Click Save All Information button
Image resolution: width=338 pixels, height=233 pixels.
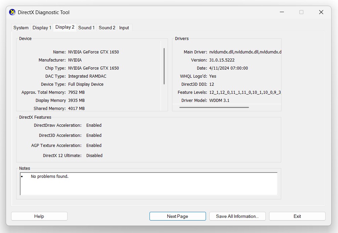pos(237,216)
